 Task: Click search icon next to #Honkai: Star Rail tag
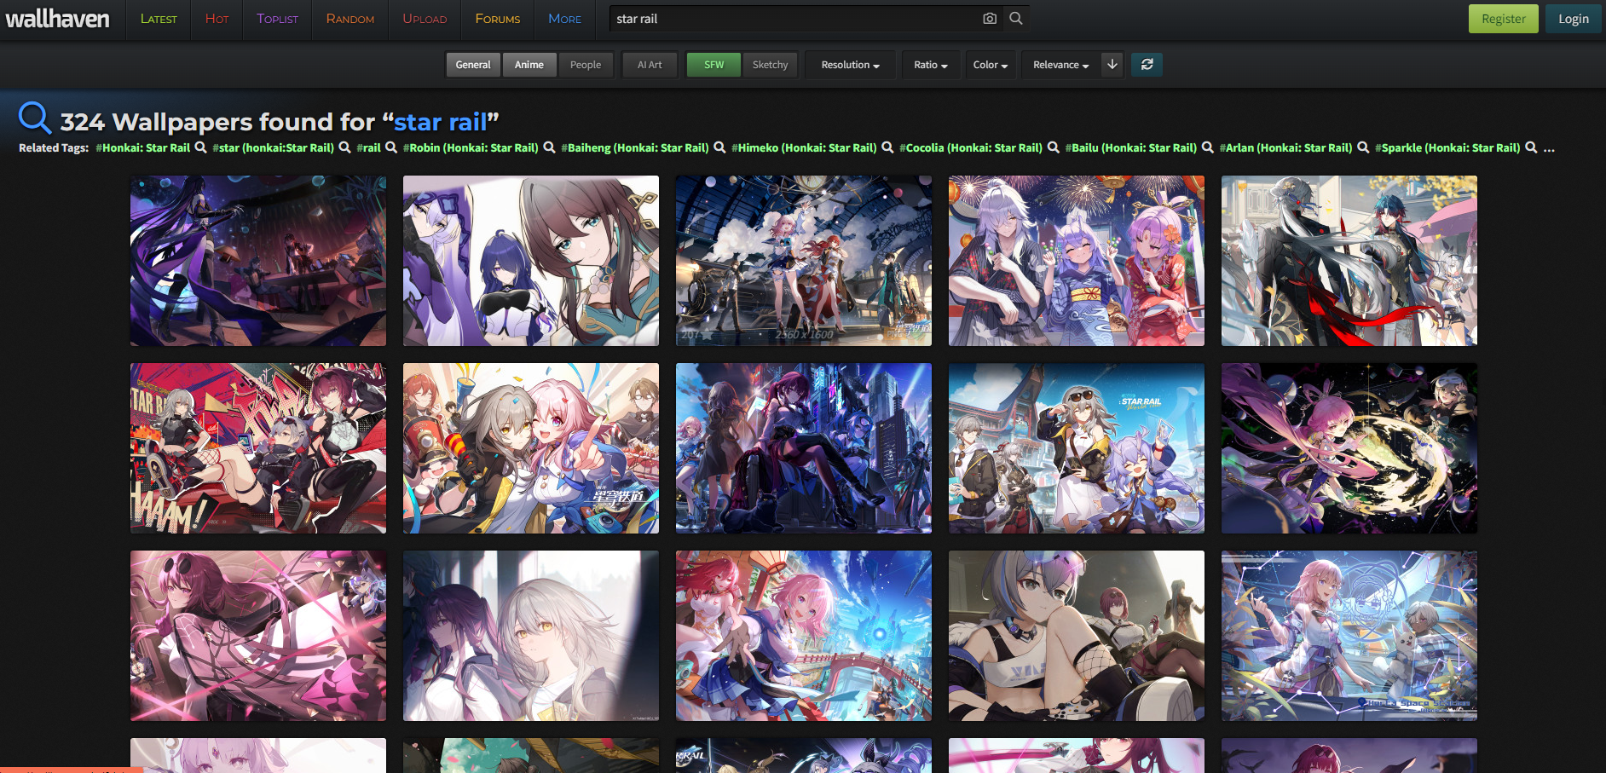(x=200, y=147)
